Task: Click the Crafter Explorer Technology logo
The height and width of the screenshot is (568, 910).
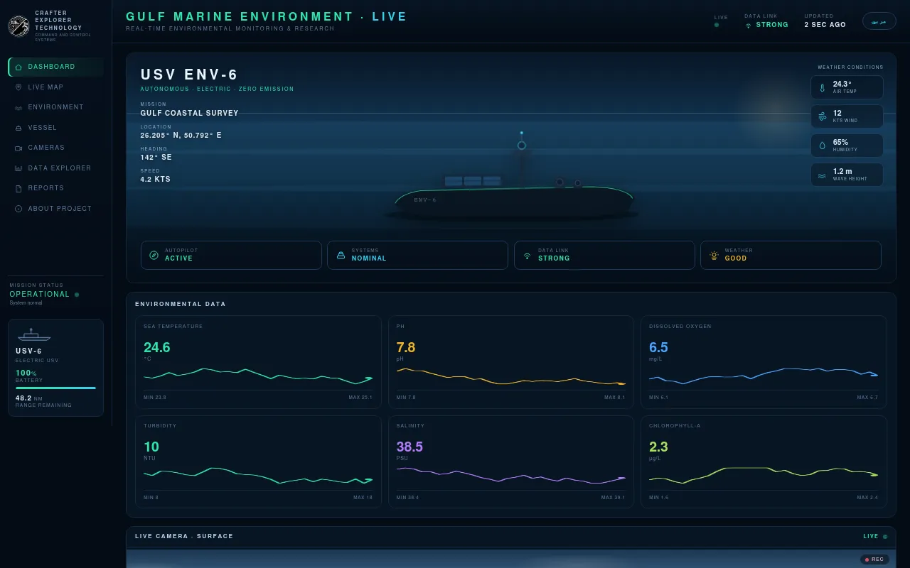Action: 18,26
